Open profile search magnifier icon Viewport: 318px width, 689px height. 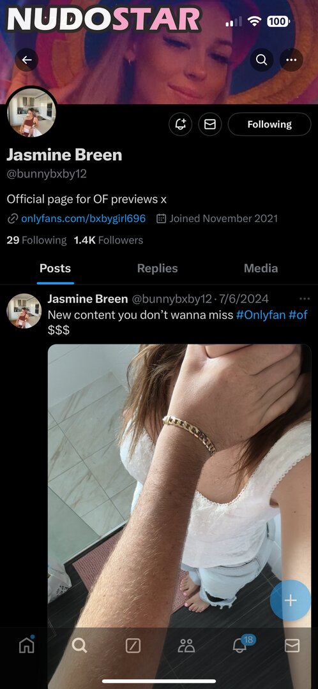pyautogui.click(x=261, y=60)
